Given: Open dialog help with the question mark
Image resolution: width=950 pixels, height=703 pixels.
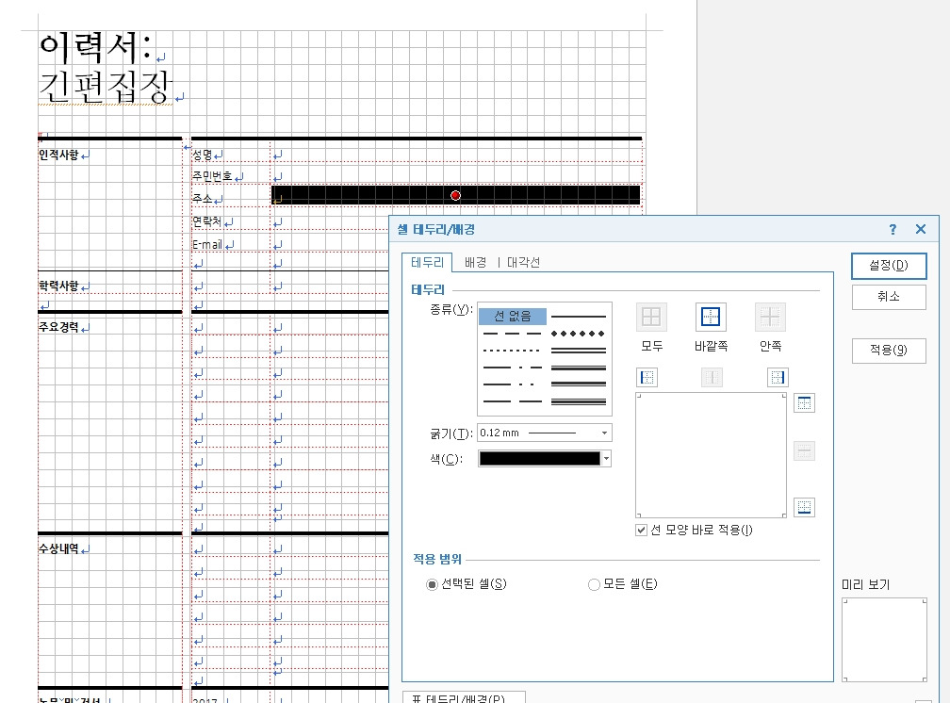Looking at the screenshot, I should click(893, 229).
